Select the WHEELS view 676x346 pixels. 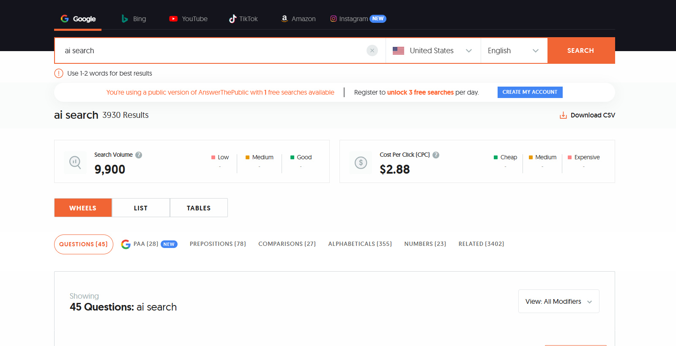(x=83, y=208)
